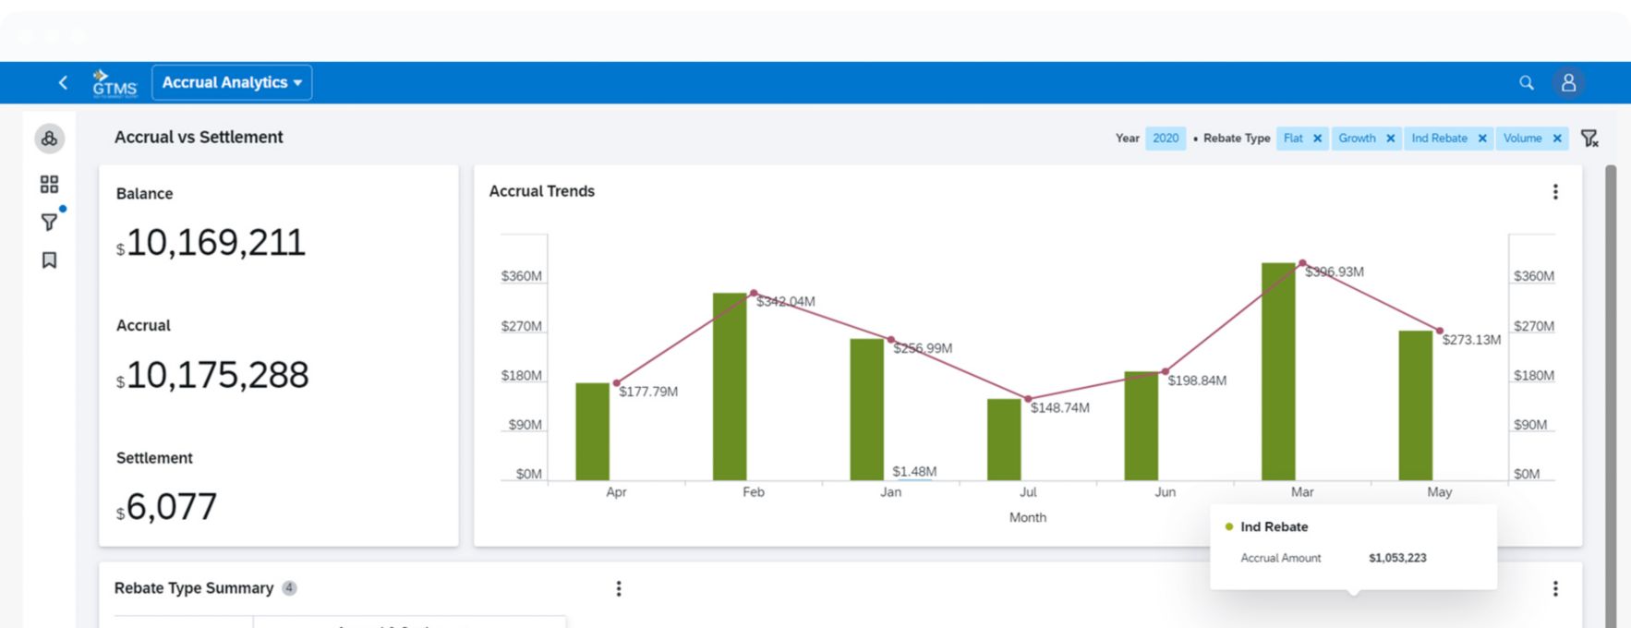Open the filter funnel sidebar icon

[50, 223]
